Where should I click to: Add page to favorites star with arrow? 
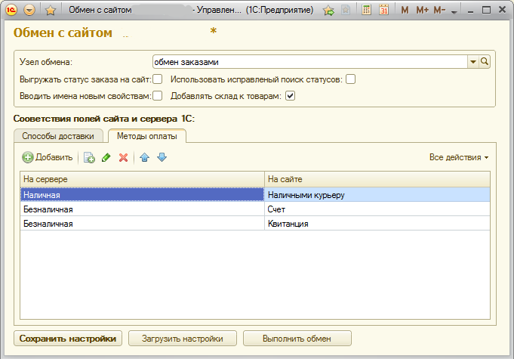click(328, 10)
